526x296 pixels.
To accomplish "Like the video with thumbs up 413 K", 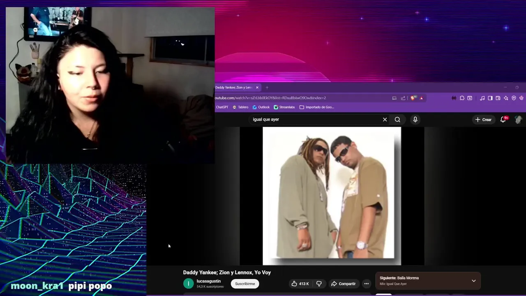I will point(300,284).
